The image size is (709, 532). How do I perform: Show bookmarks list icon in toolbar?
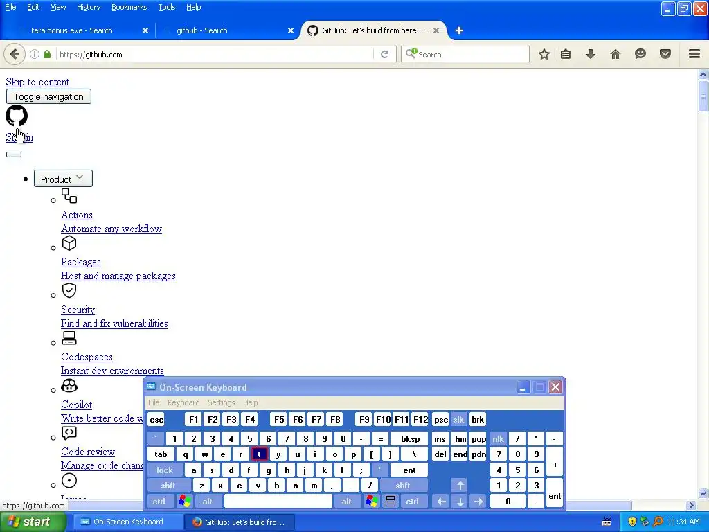coord(565,54)
